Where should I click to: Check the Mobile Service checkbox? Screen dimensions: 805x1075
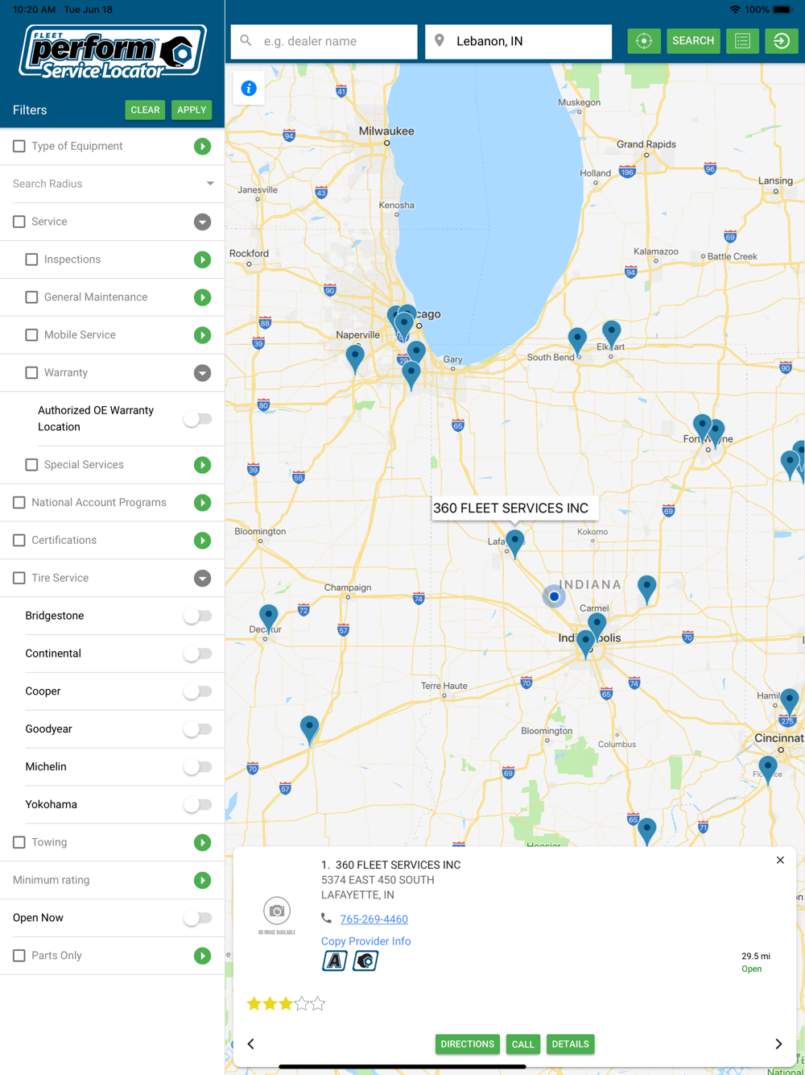[31, 335]
